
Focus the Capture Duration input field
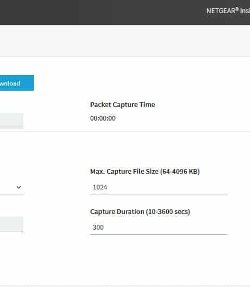point(159,227)
